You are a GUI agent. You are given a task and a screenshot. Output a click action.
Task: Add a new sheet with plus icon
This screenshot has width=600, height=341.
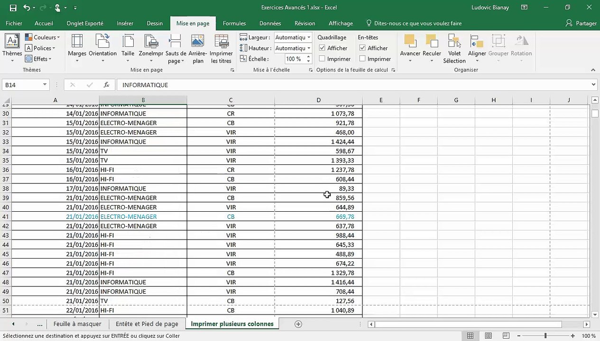[x=298, y=324]
